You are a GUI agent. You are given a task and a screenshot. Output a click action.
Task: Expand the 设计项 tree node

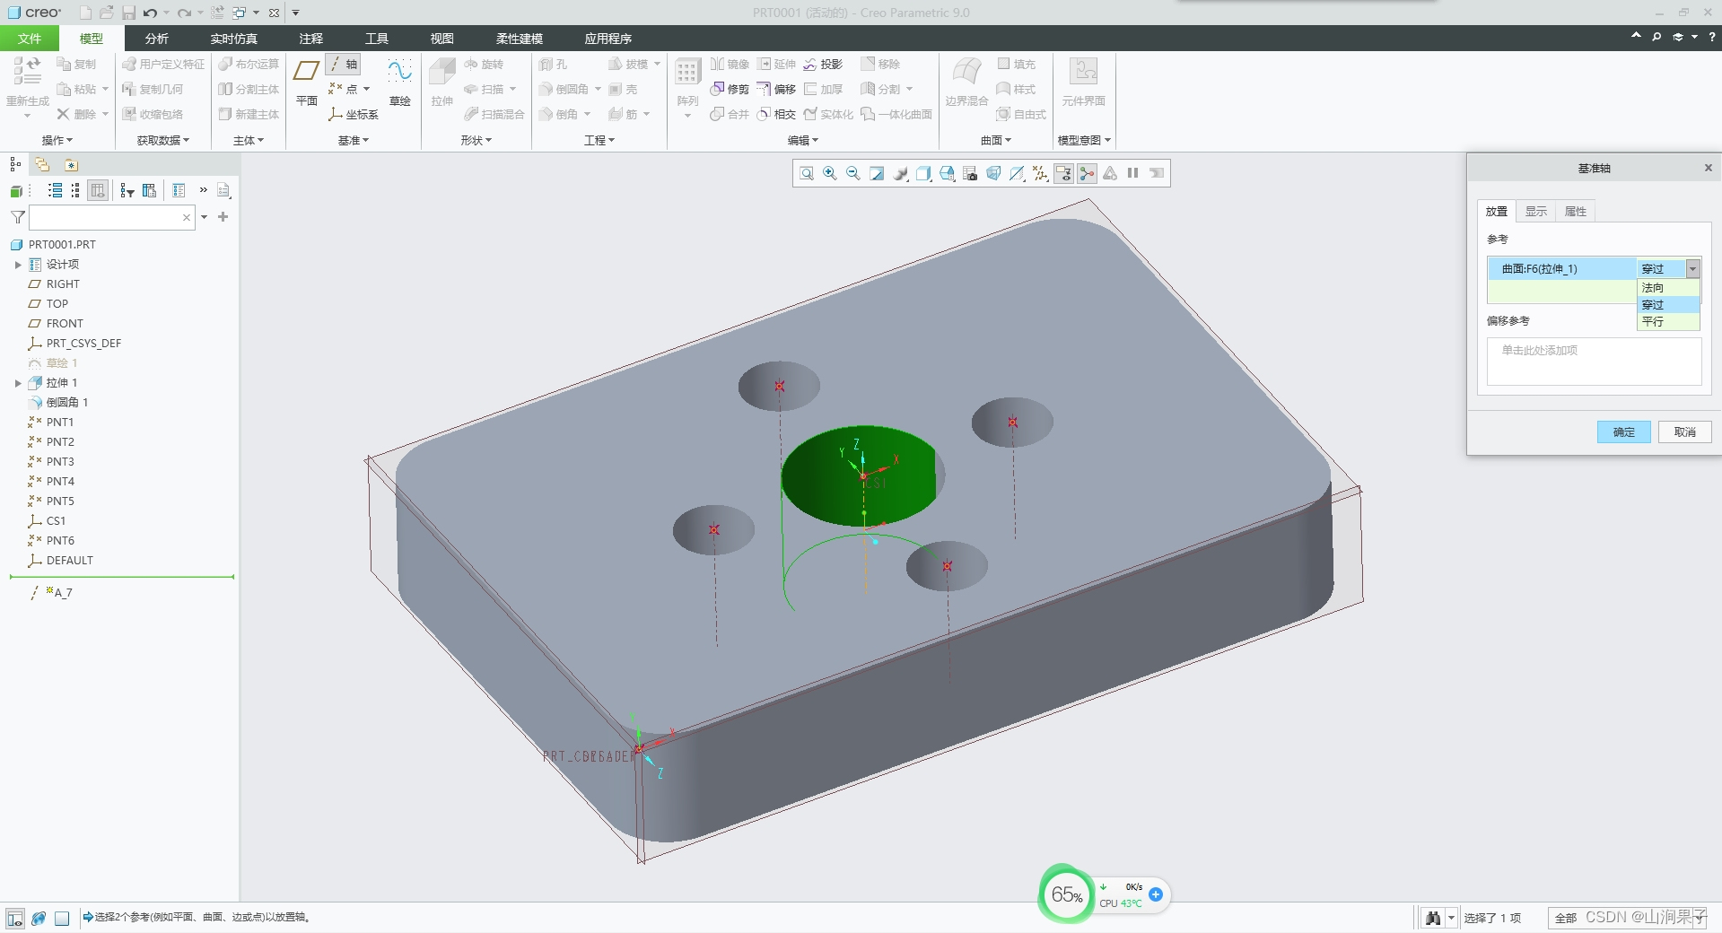[x=17, y=265]
